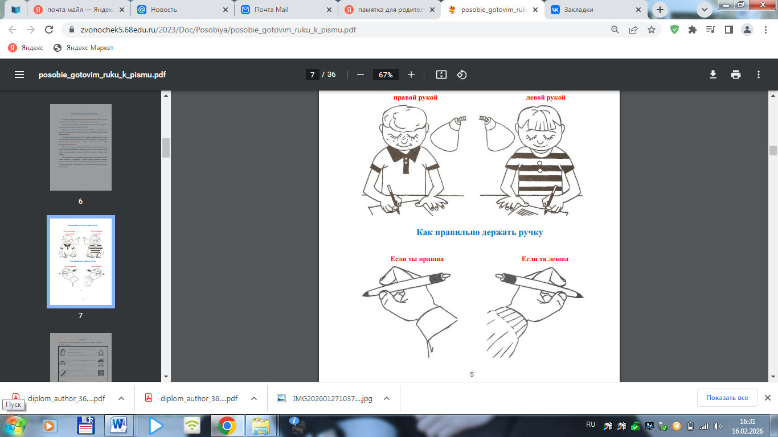Image resolution: width=778 pixels, height=437 pixels.
Task: Open the Chrome extensions puzzle icon
Action: pos(693,30)
